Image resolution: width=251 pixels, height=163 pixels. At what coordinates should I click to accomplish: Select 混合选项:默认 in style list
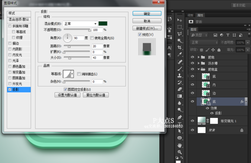click(x=19, y=19)
